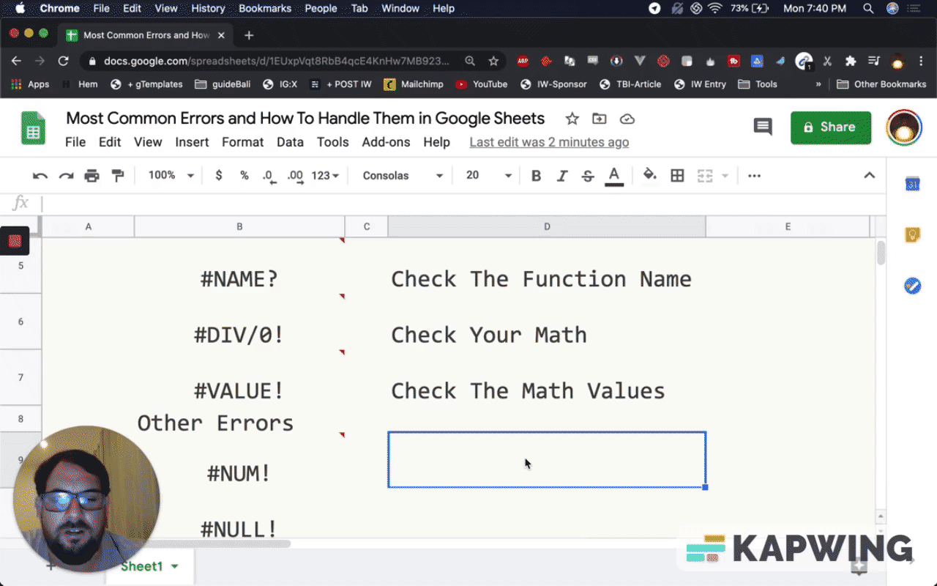Open the Format menu
The image size is (937, 586).
pyautogui.click(x=243, y=142)
